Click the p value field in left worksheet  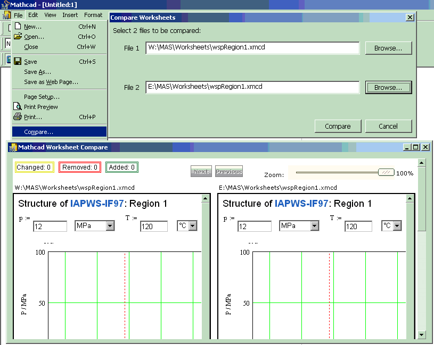pos(50,226)
